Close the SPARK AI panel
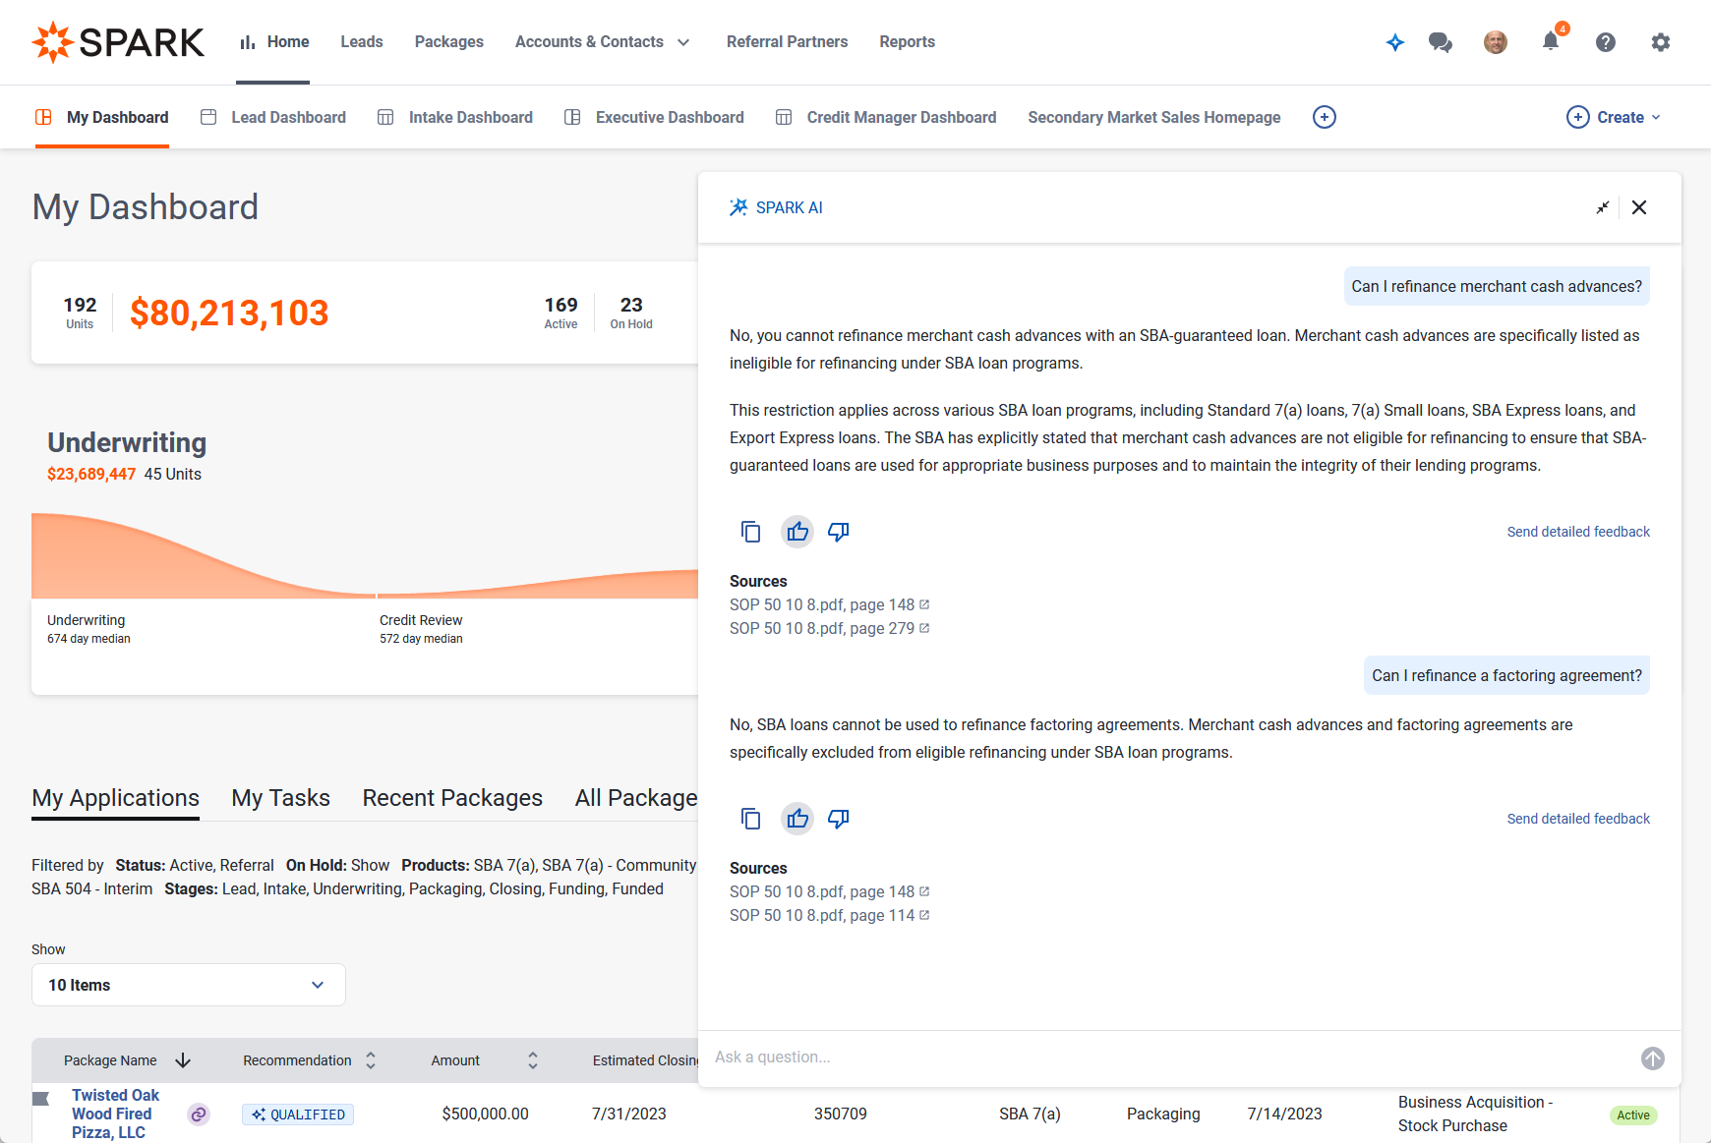The height and width of the screenshot is (1143, 1711). pyautogui.click(x=1639, y=207)
